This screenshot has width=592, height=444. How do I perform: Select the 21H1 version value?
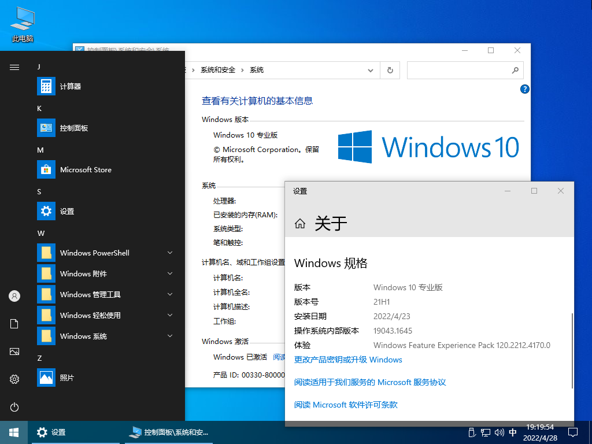[382, 302]
